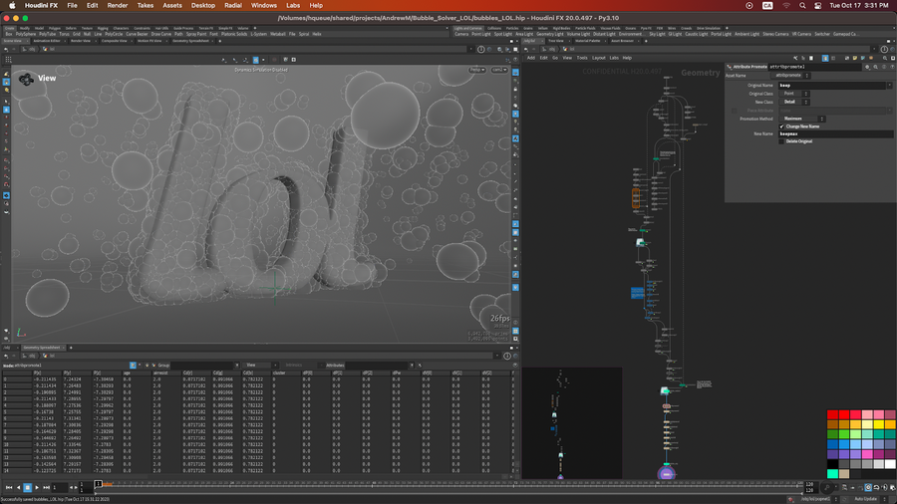Select the Torus shelf tool
This screenshot has height=504, width=897.
point(63,34)
